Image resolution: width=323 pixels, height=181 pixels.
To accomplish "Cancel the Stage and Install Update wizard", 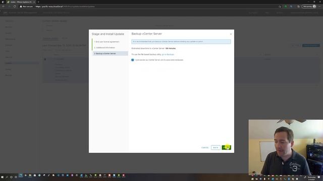I will pyautogui.click(x=205, y=147).
